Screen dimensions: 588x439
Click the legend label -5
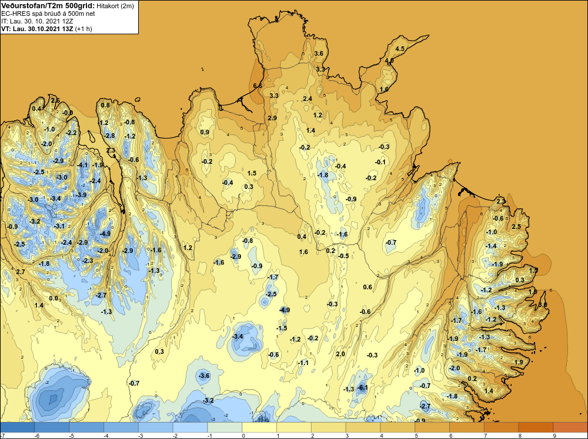point(72,435)
